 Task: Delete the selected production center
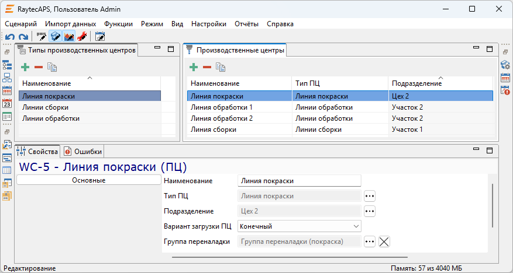[206, 68]
